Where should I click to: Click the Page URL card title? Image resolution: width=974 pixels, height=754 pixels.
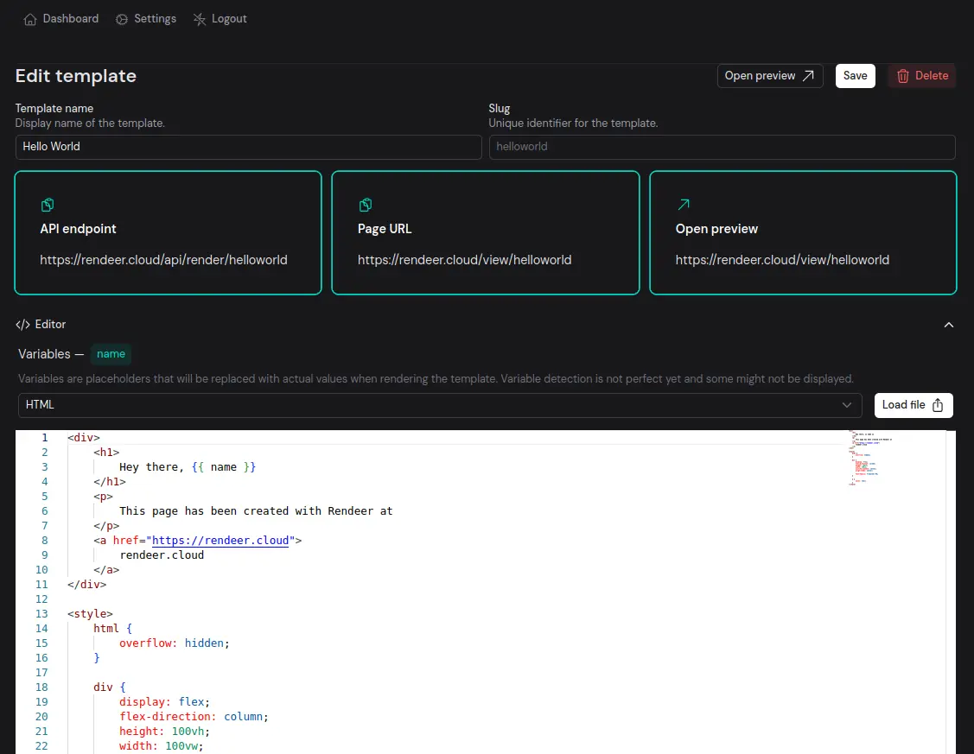coord(385,229)
